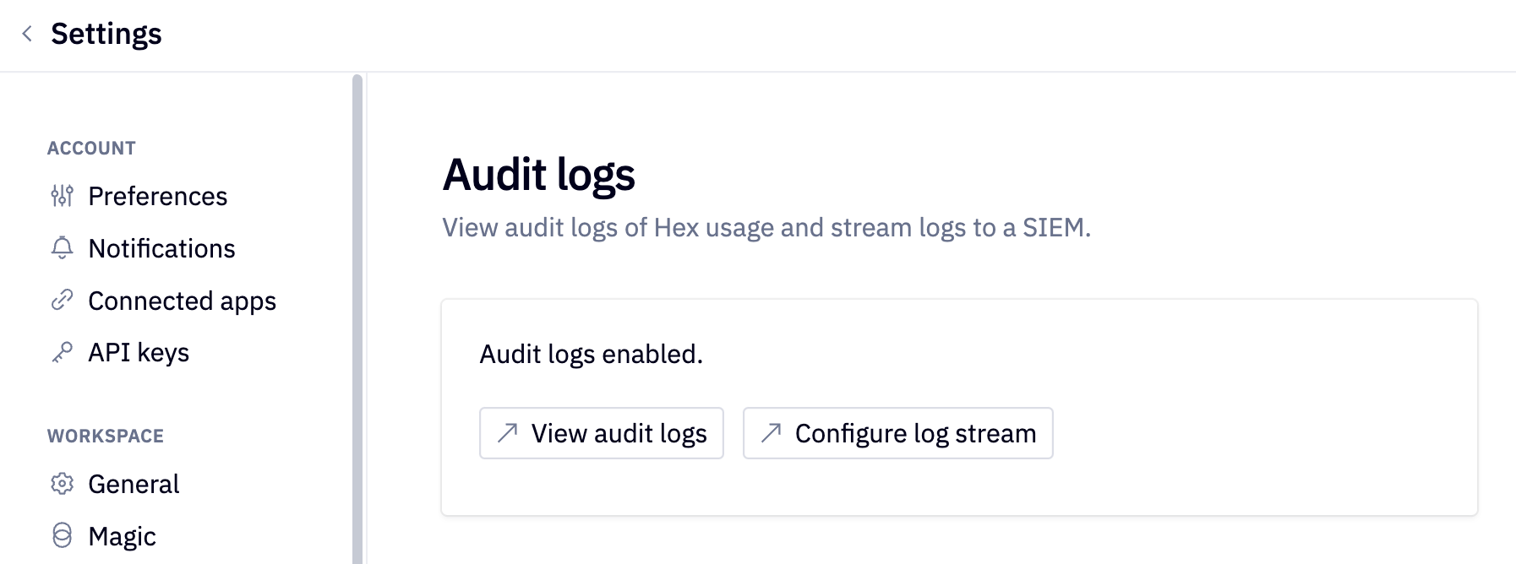
Task: Click the API keys key icon
Action: (x=61, y=352)
